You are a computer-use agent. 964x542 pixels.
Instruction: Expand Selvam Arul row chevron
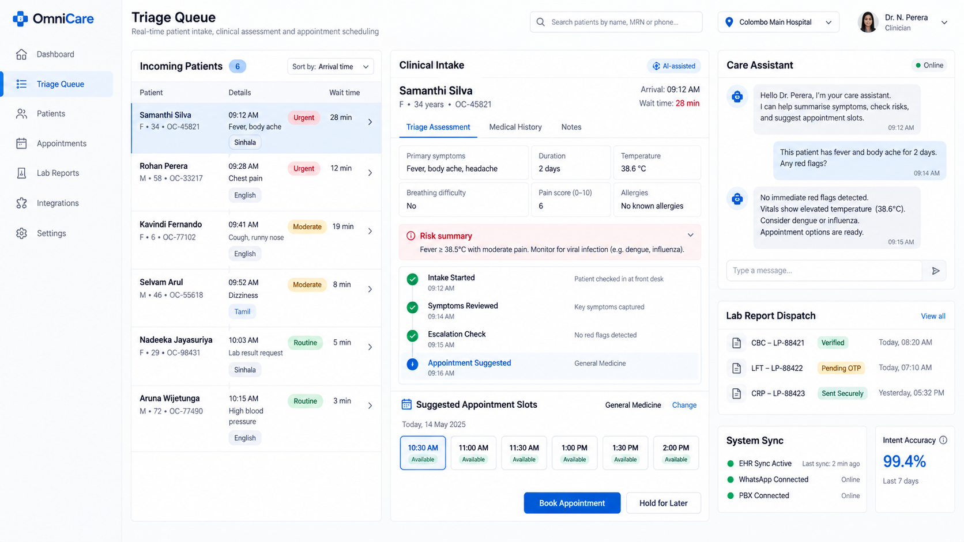point(370,289)
